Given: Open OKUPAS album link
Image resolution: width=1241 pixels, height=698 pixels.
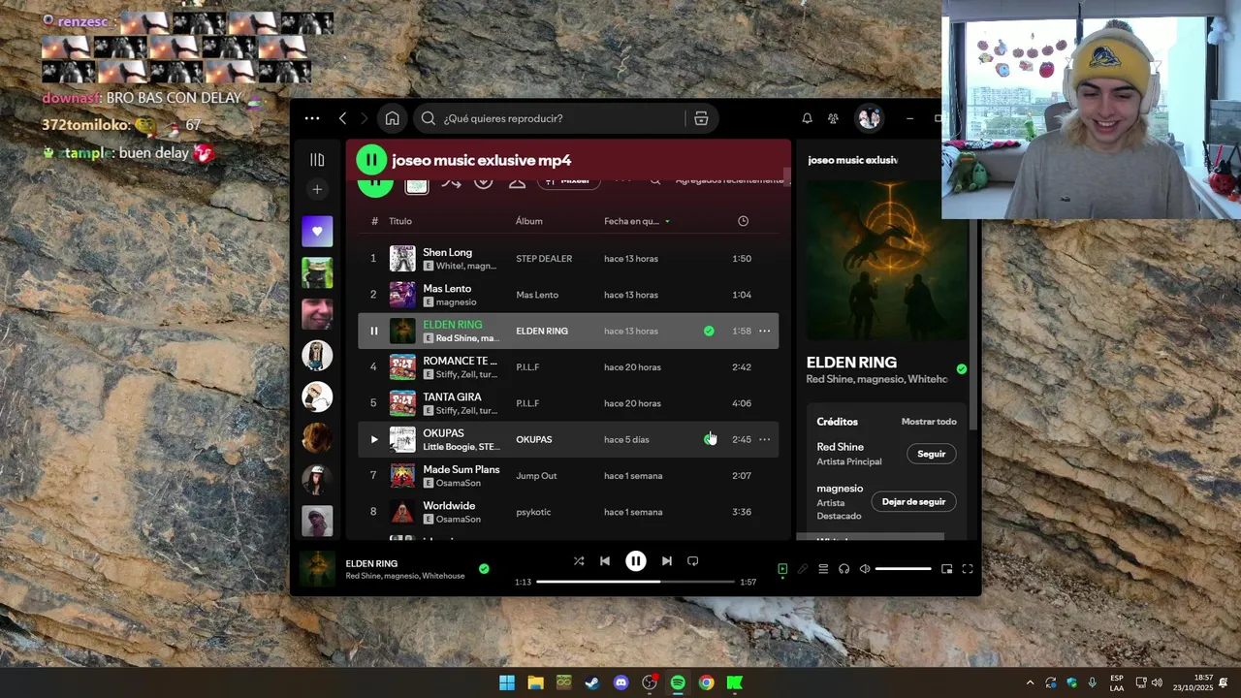Looking at the screenshot, I should pos(533,439).
